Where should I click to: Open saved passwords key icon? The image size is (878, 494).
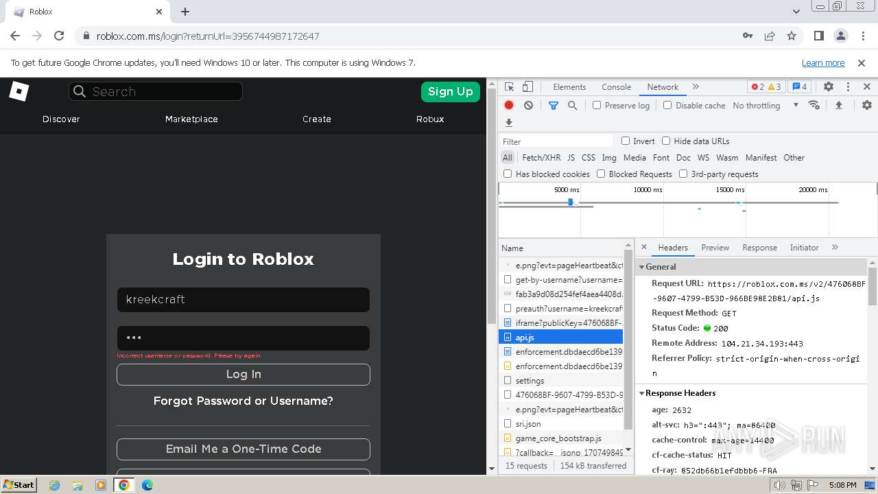coord(748,36)
